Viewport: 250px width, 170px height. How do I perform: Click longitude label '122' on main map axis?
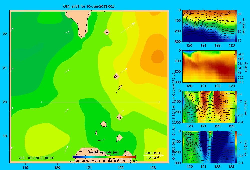pyautogui.click(x=121, y=167)
